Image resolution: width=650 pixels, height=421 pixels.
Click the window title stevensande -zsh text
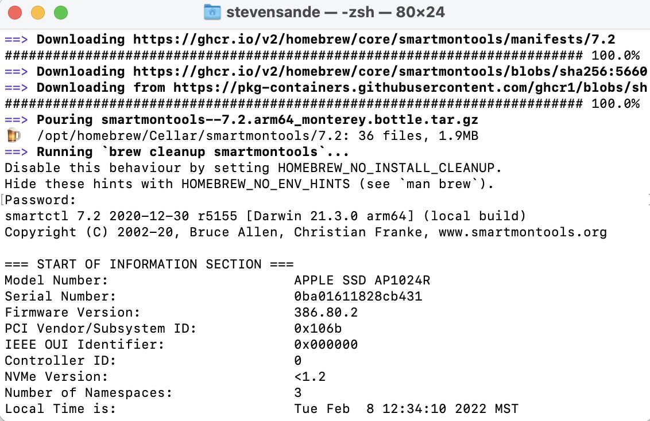pos(335,12)
